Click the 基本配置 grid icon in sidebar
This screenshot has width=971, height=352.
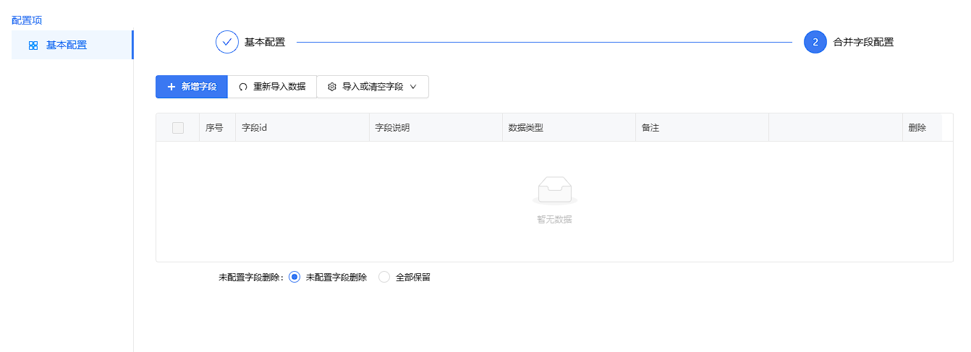[33, 46]
